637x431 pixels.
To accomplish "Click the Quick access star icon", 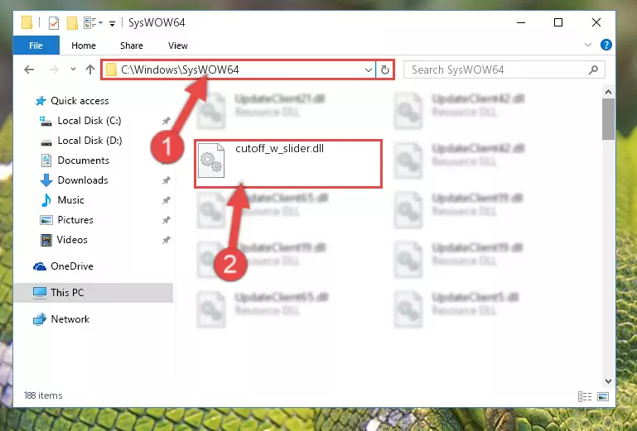I will pos(41,101).
